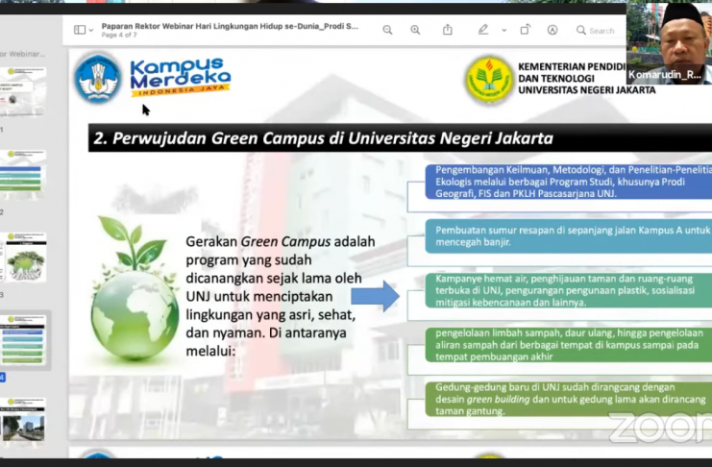Click the circled annotate icon
The image size is (712, 467).
coord(552,30)
